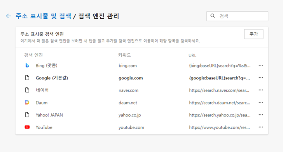Go back with the left arrow icon
The image size is (283, 152).
click(x=9, y=16)
